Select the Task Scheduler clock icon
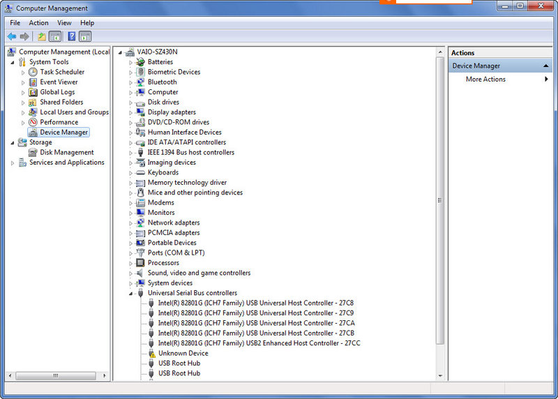 click(33, 72)
